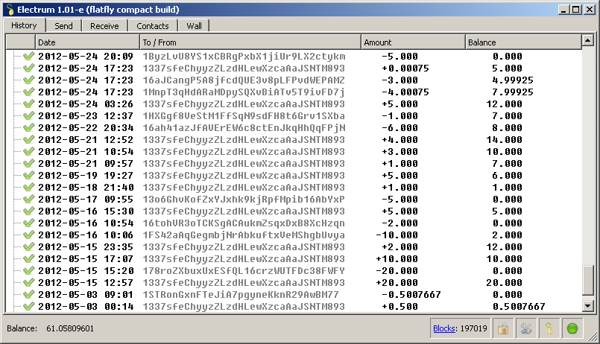
Task: Select date 2012-05-21 10:54
Action: pos(86,152)
